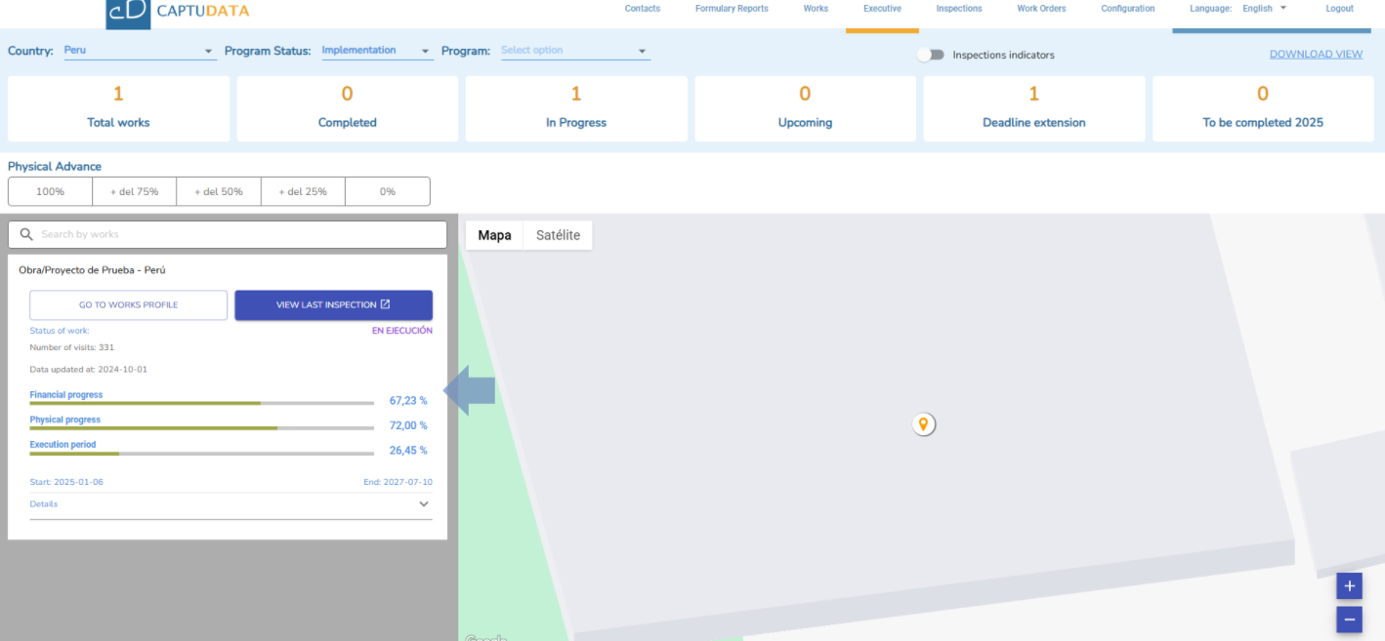1385x641 pixels.
Task: Open the Country dropdown showing Peru
Action: [139, 51]
